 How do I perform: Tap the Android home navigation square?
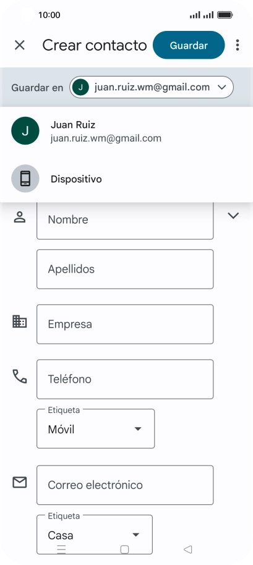(124, 549)
